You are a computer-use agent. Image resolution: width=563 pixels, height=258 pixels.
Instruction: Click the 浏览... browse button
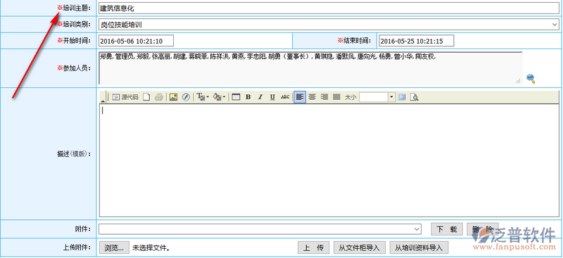(x=114, y=247)
